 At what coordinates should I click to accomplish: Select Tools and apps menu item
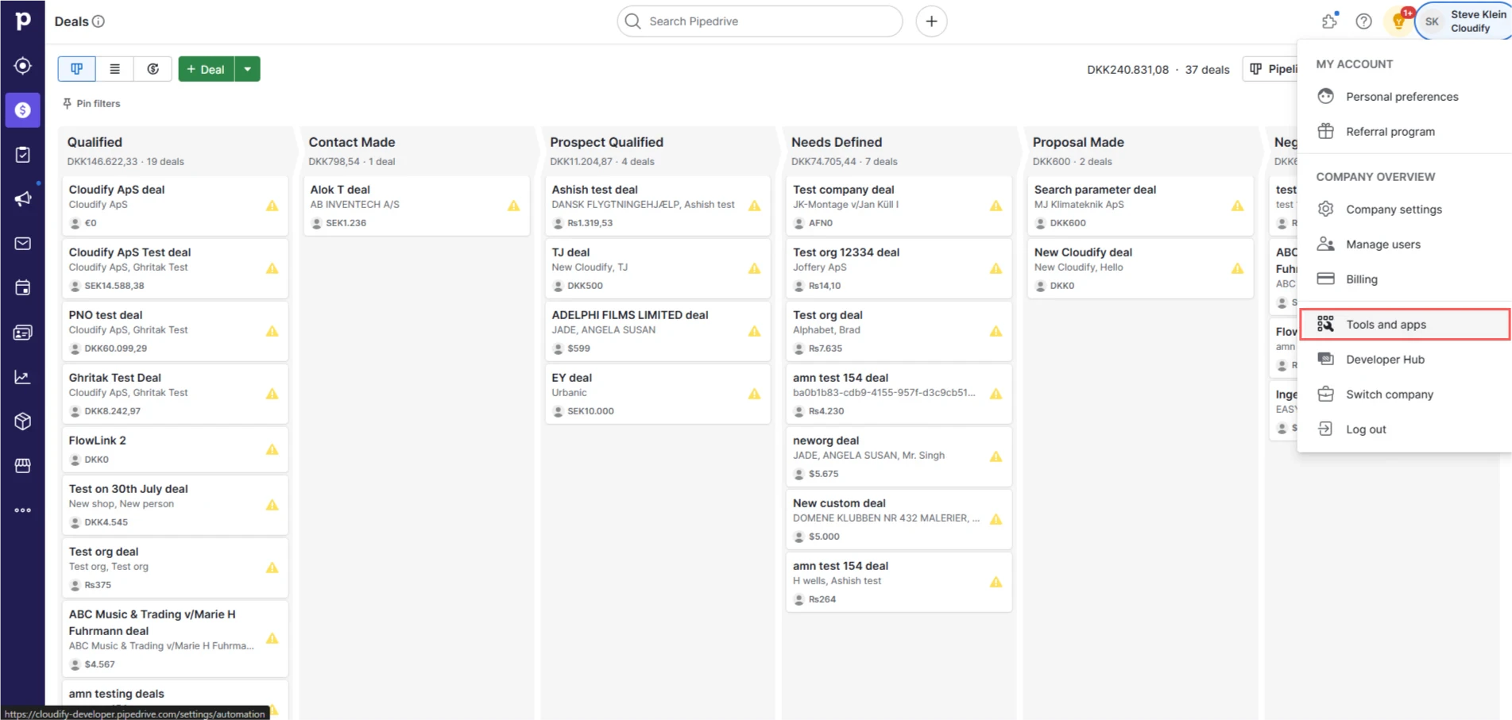click(1405, 325)
